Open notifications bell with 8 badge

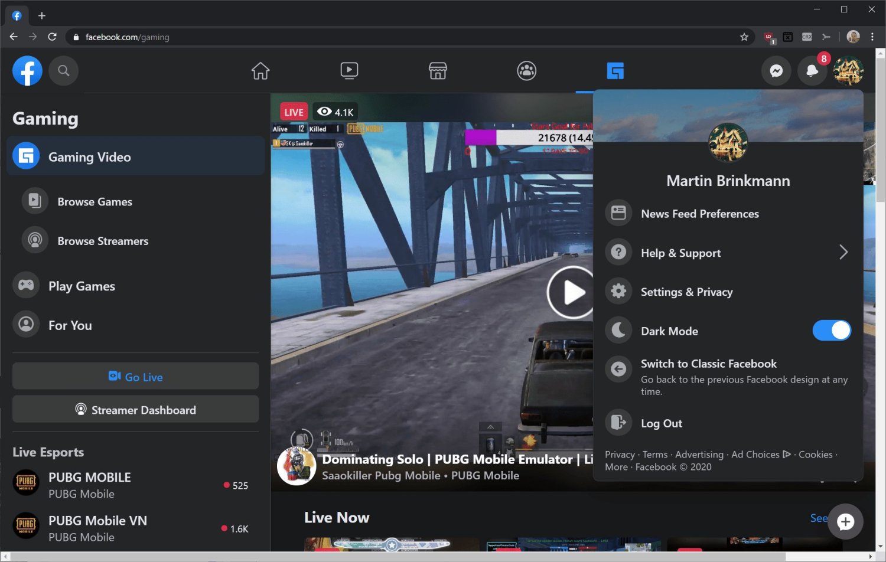point(812,71)
